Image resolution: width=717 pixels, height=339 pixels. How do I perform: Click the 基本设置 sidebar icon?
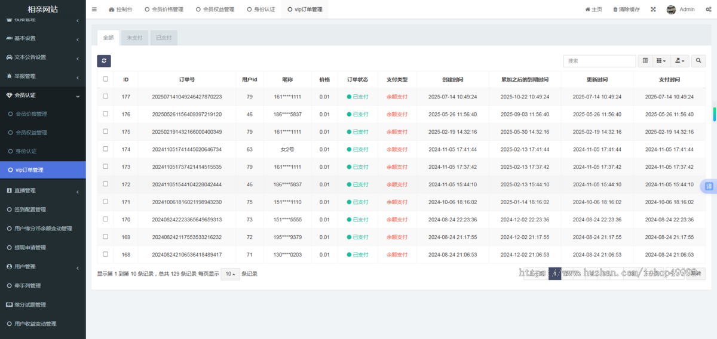tap(9, 38)
